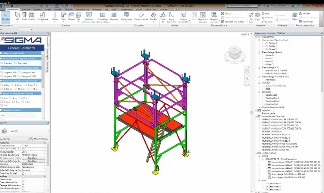Image resolution: width=324 pixels, height=193 pixels.
Task: Enable the Standard attachment type checkbox
Action: pos(2,64)
